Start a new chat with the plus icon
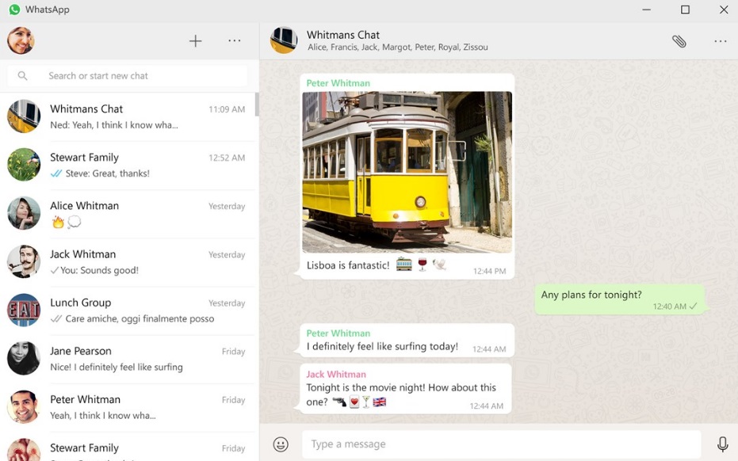Screen dimensions: 738x461 pos(195,40)
